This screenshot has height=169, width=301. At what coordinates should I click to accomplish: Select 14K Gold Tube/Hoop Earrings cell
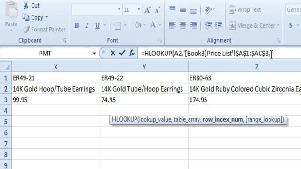coord(144,89)
